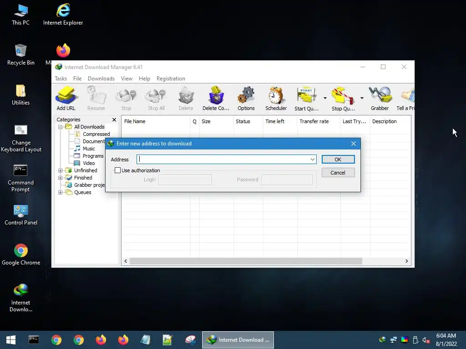This screenshot has height=349, width=466.
Task: Click the horizontal scrollbar left arrow
Action: (126, 261)
